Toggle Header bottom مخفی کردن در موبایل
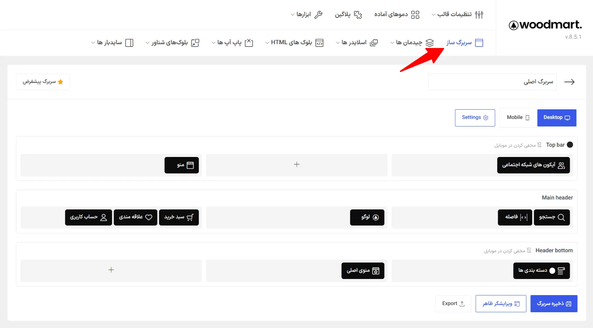The width and height of the screenshot is (593, 328). 508,251
